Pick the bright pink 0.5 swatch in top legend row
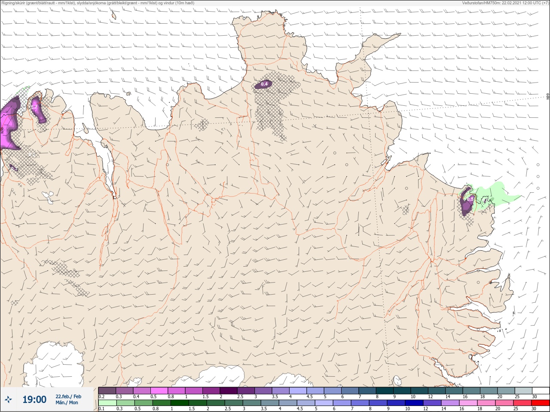 click(x=159, y=390)
